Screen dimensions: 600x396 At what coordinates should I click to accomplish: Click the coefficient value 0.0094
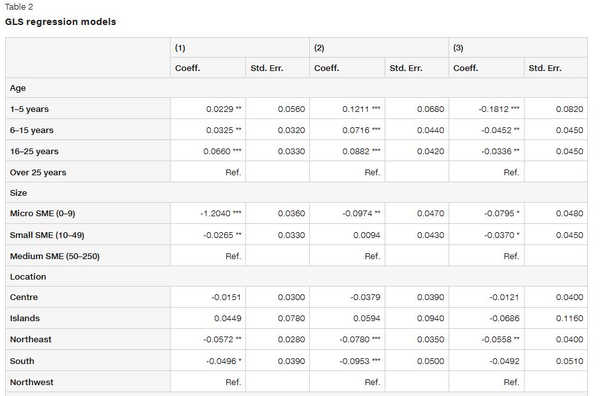click(x=367, y=235)
